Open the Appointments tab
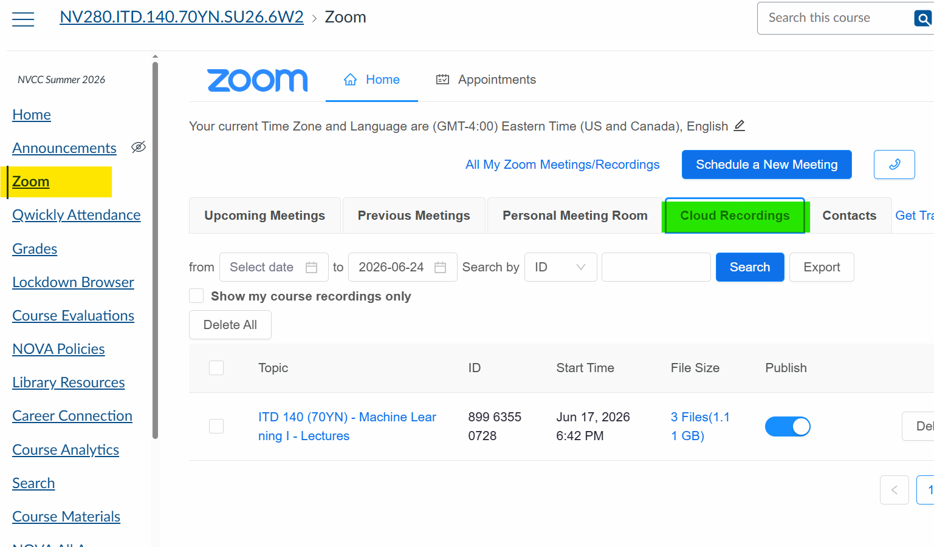934x547 pixels. [486, 80]
